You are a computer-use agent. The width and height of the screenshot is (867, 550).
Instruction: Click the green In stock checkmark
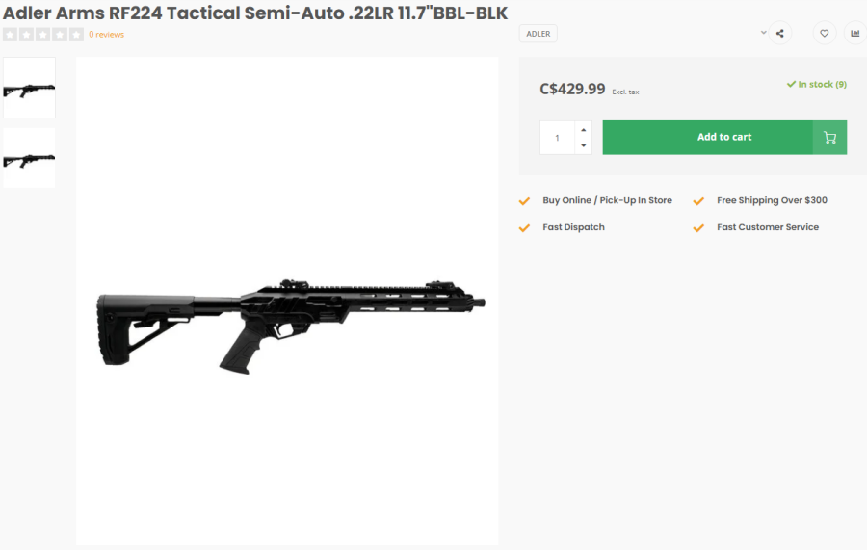tap(791, 84)
